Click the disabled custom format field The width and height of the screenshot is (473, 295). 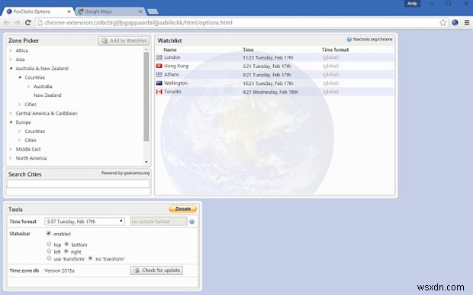click(x=159, y=222)
